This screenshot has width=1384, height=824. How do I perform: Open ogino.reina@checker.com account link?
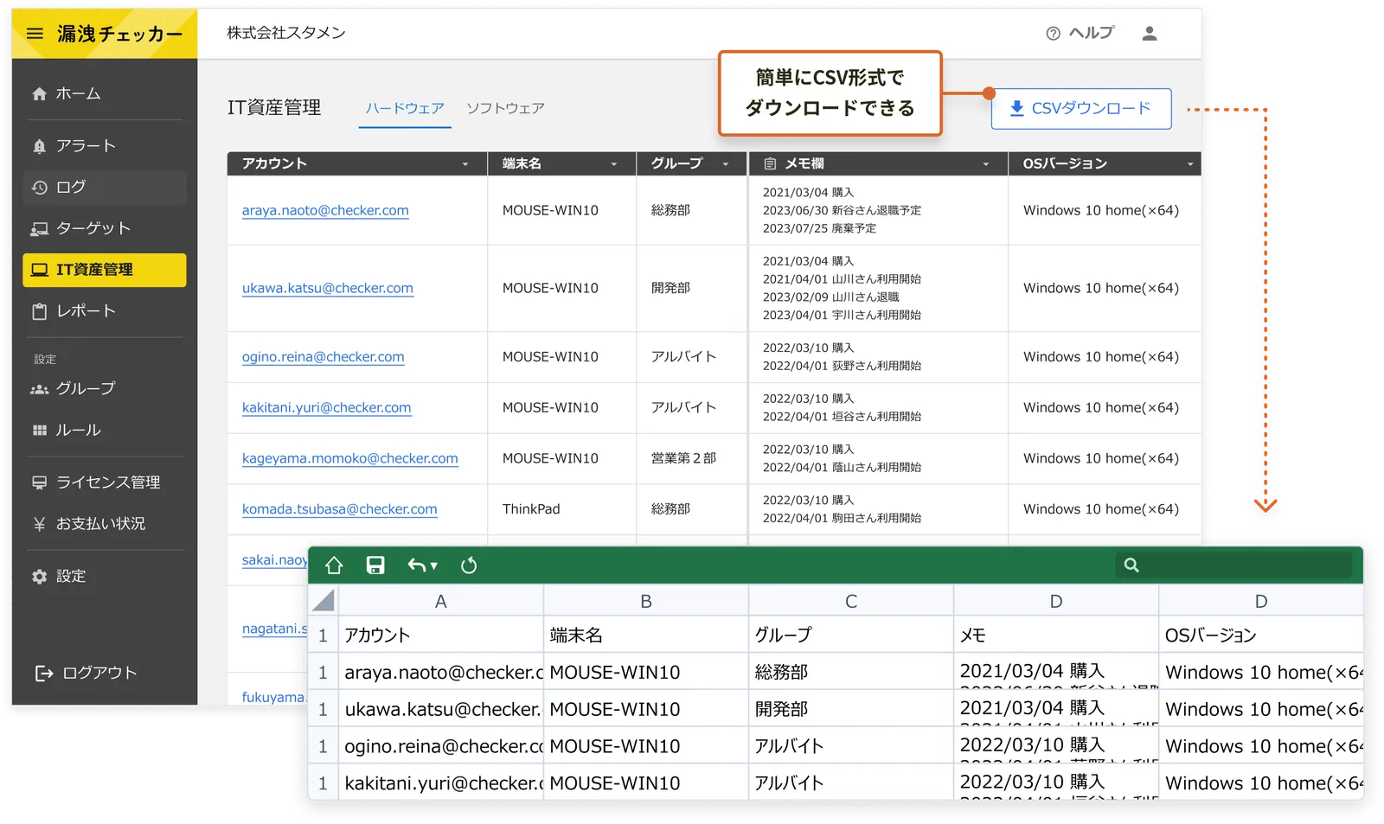(x=324, y=356)
